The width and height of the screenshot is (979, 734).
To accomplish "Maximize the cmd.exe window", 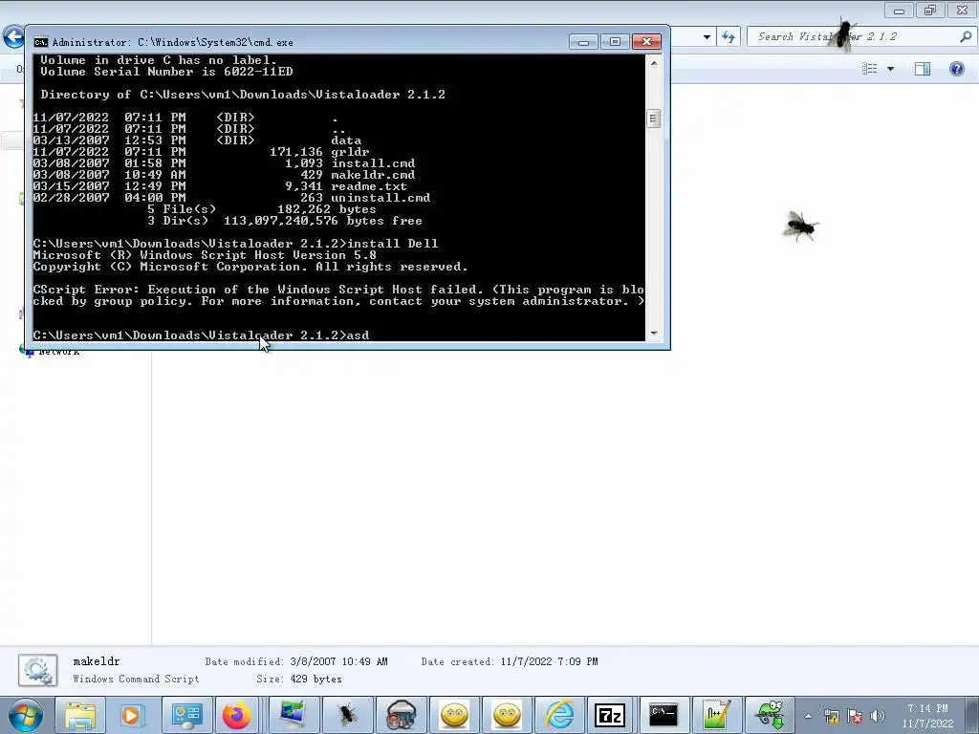I will [x=615, y=42].
